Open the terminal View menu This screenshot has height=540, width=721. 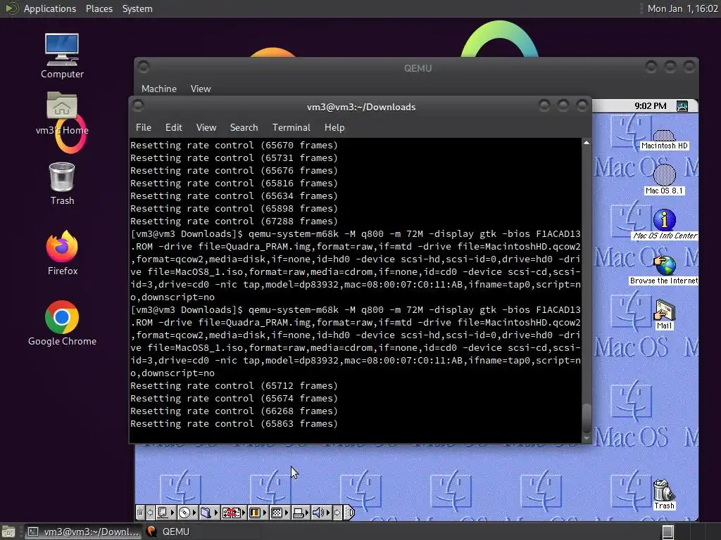206,127
